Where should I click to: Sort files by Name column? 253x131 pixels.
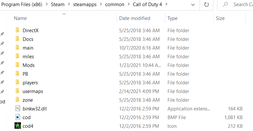(20, 18)
